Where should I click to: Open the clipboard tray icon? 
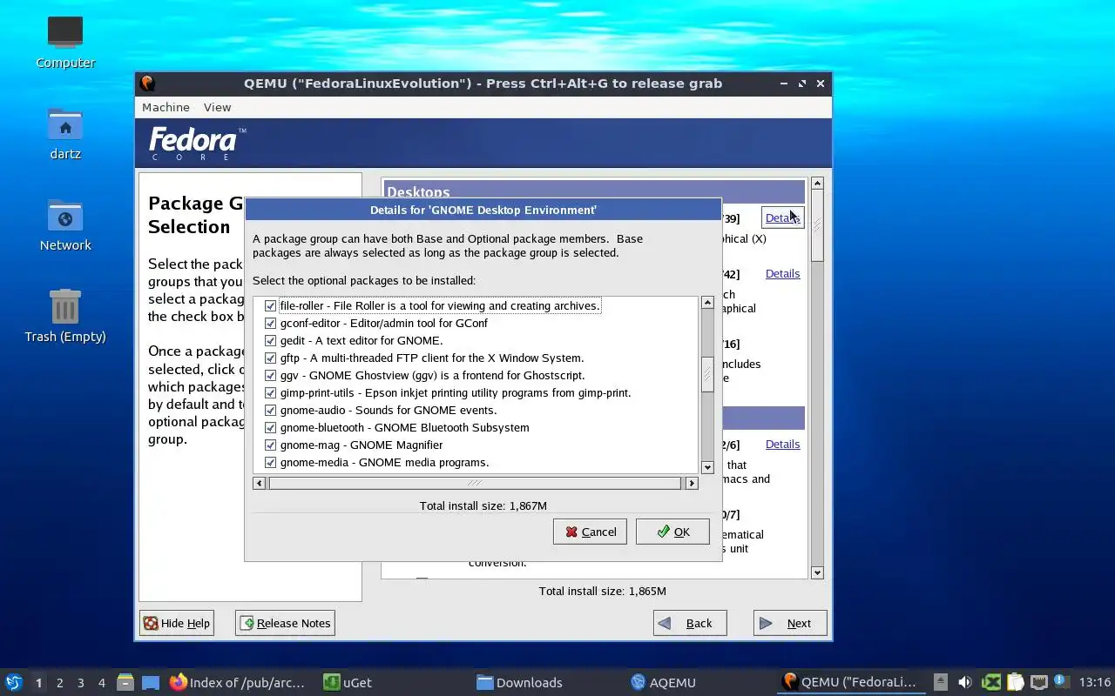pos(1015,682)
